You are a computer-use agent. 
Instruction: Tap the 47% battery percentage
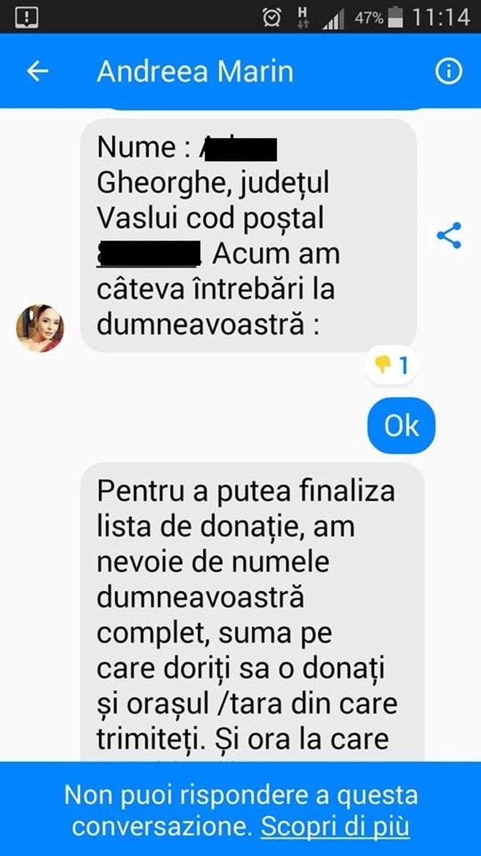369,18
